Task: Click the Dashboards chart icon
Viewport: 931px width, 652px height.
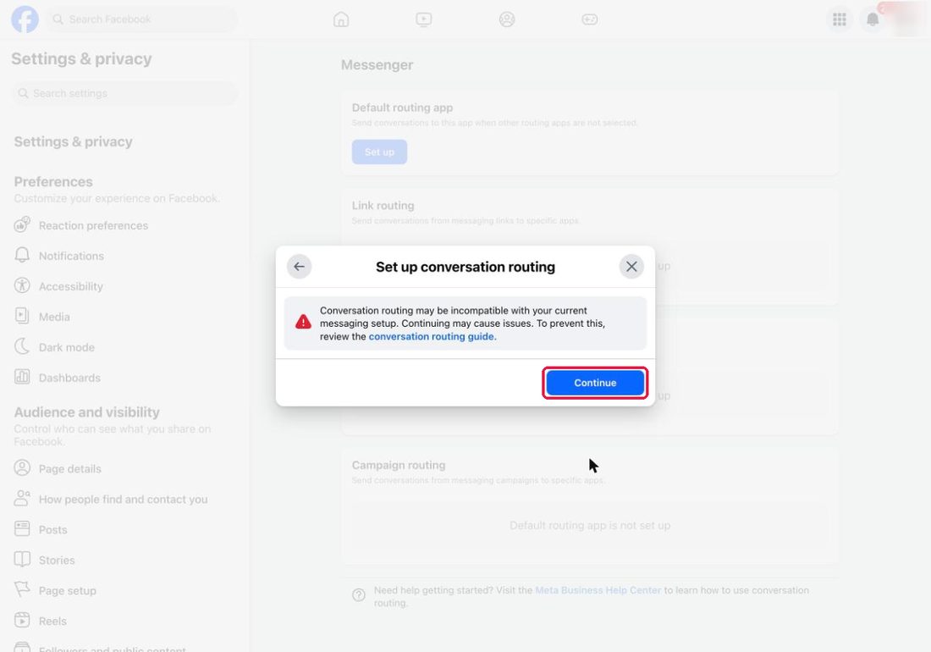Action: (x=22, y=377)
